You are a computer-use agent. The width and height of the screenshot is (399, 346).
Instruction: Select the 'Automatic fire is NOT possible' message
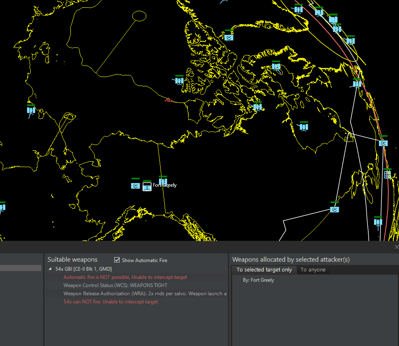(x=125, y=277)
